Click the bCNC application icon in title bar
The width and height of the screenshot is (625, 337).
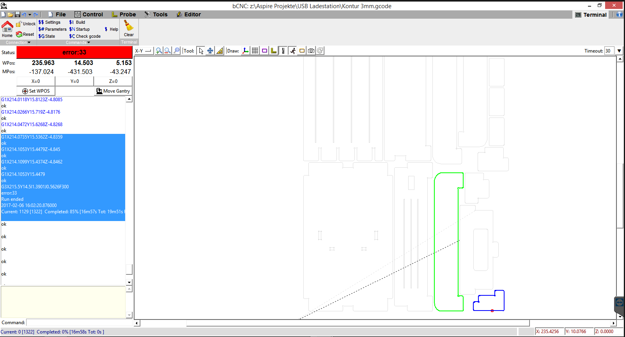[x=4, y=5]
